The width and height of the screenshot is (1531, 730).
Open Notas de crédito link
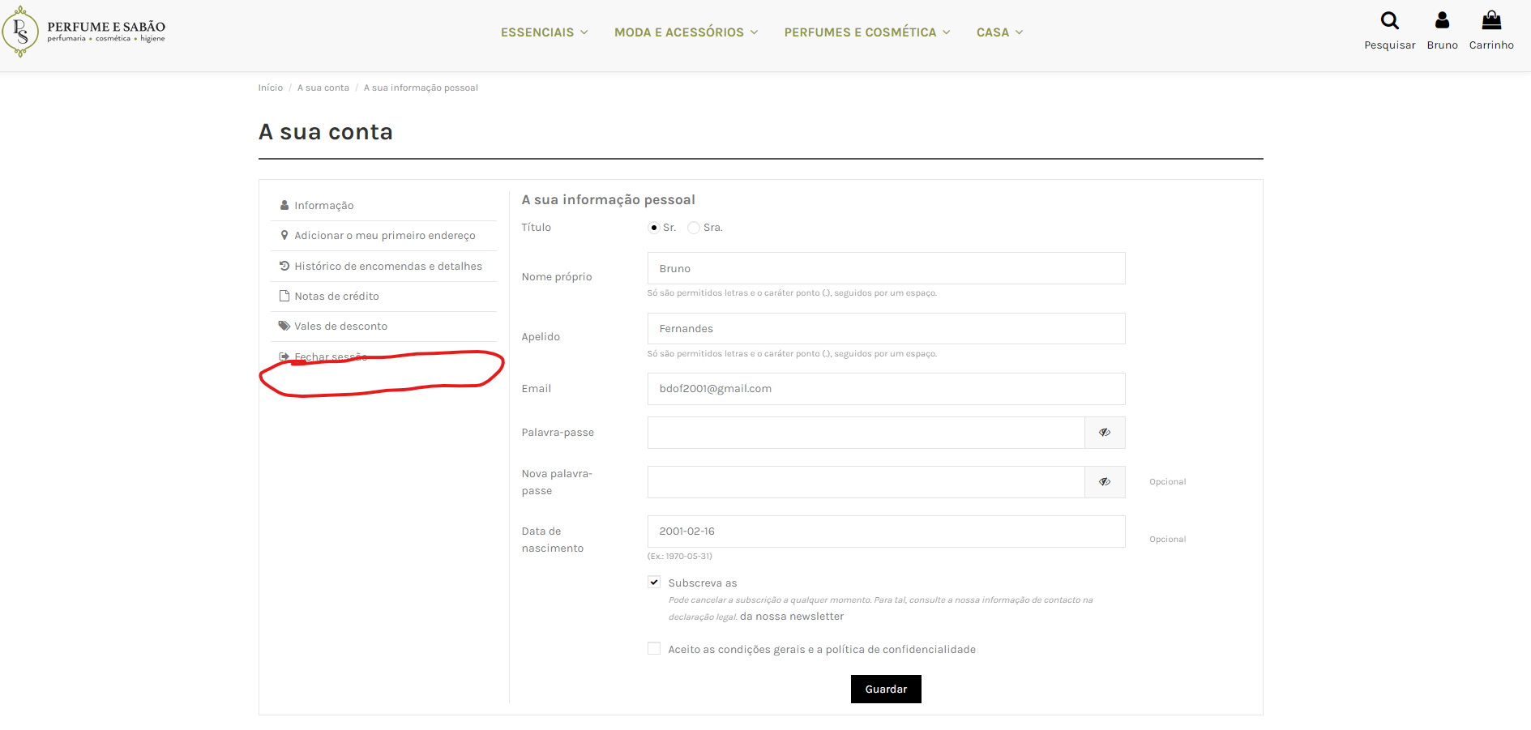(x=336, y=296)
